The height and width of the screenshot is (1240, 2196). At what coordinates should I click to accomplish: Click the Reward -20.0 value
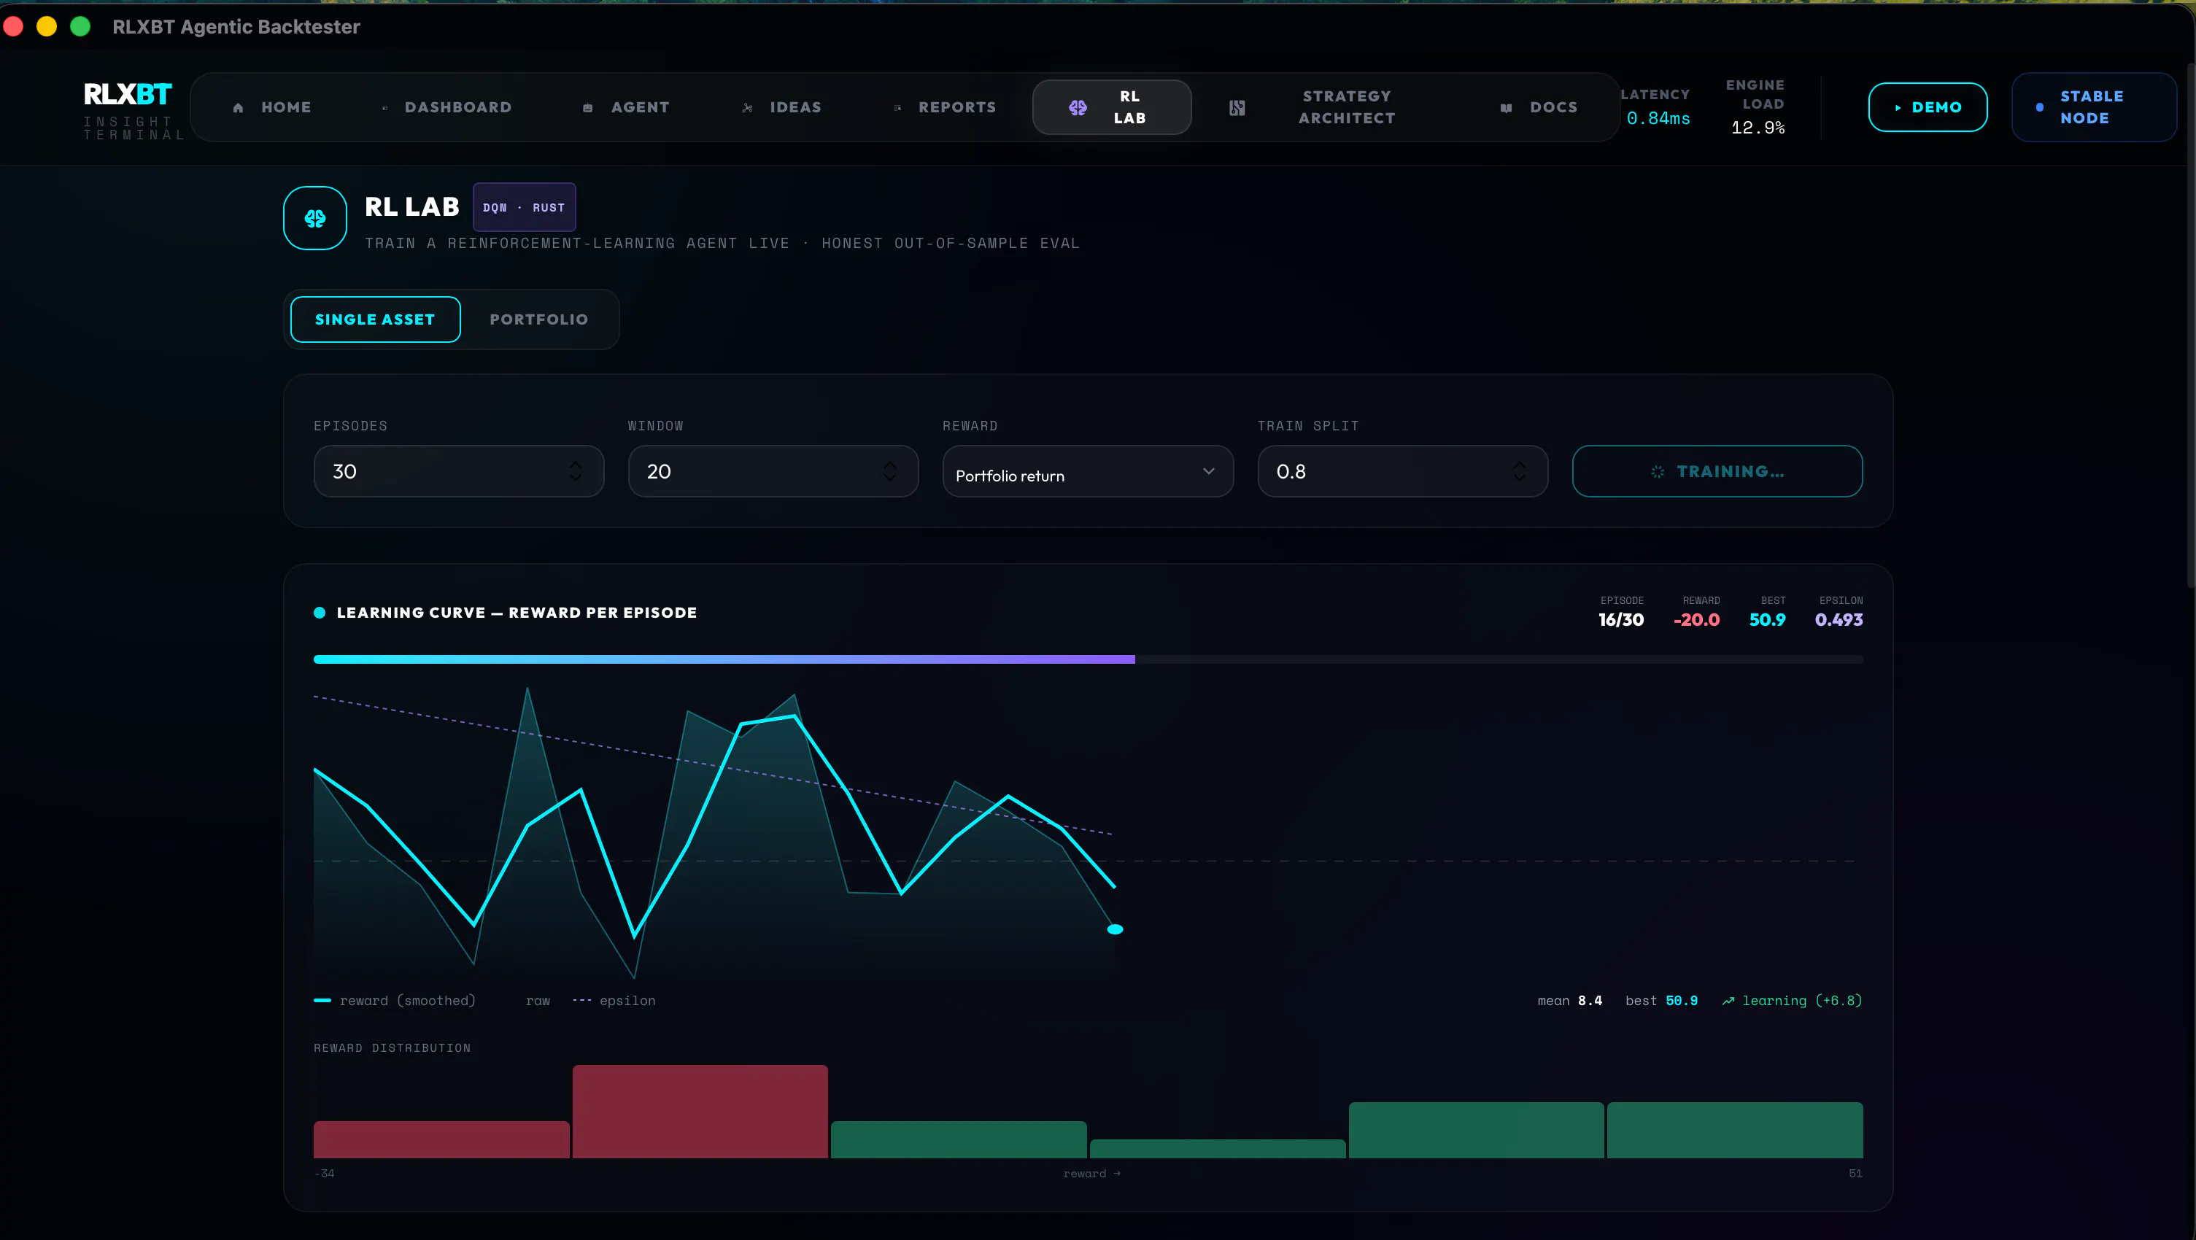[1696, 619]
